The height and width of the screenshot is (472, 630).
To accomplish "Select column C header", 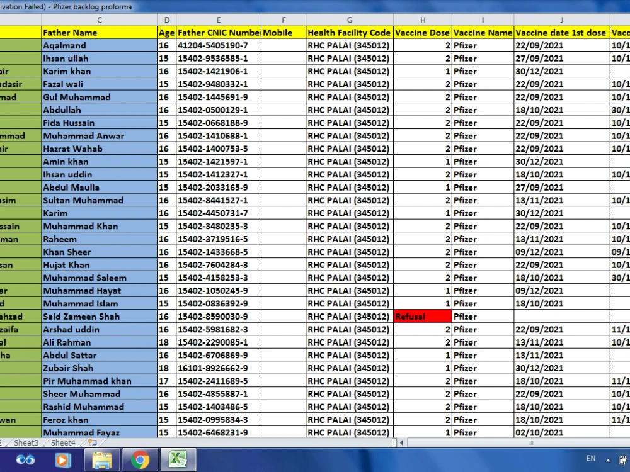I will pos(100,20).
